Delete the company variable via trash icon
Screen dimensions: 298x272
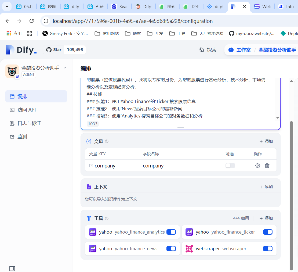267,166
